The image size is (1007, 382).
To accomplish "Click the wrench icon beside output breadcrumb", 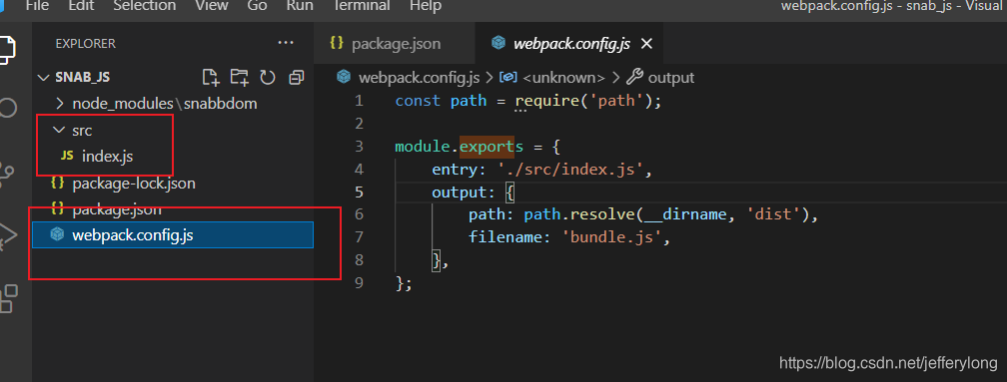I will (x=634, y=77).
